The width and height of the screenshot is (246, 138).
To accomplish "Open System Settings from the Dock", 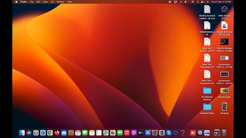I will tap(155, 133).
